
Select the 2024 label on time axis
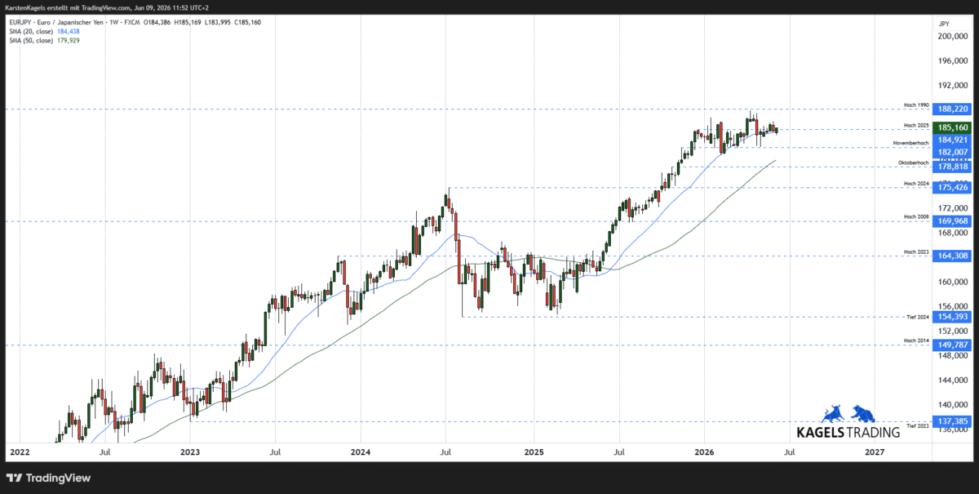click(x=361, y=451)
